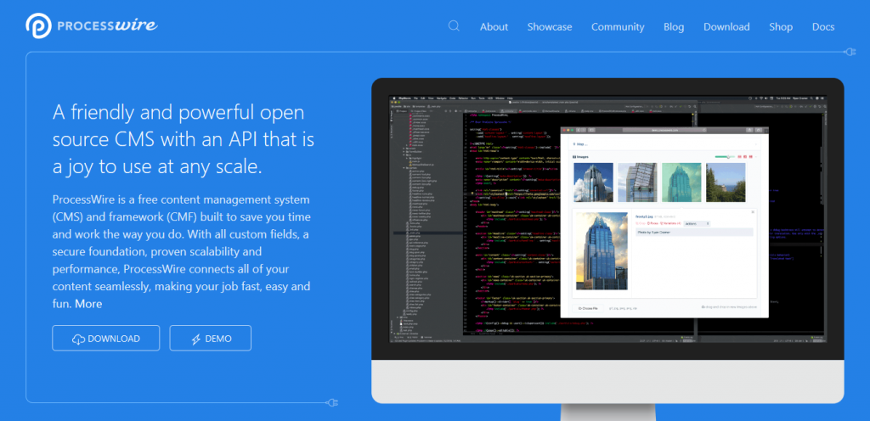Open the Community navigation item
This screenshot has width=870, height=421.
(x=618, y=26)
